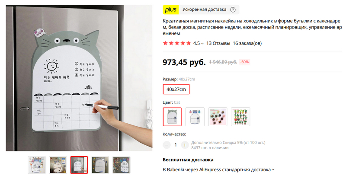The width and height of the screenshot is (346, 176).
Task: Select the Cat color variant
Action: point(172,117)
